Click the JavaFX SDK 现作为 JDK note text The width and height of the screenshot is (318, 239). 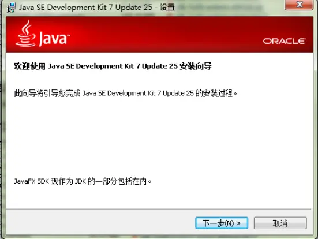coord(83,181)
